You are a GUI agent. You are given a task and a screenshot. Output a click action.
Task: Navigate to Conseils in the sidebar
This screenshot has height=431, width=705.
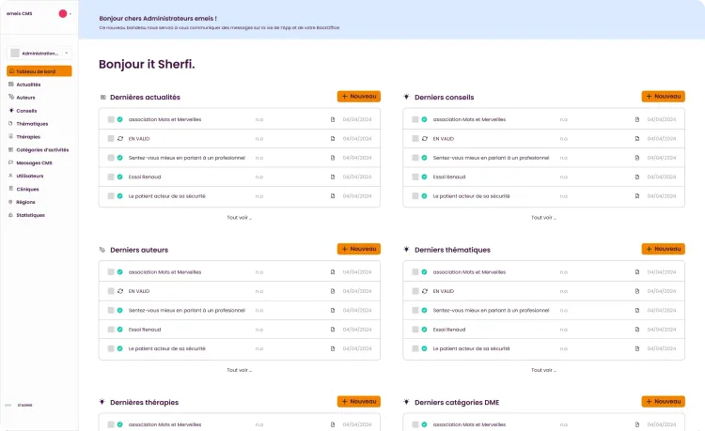click(26, 111)
